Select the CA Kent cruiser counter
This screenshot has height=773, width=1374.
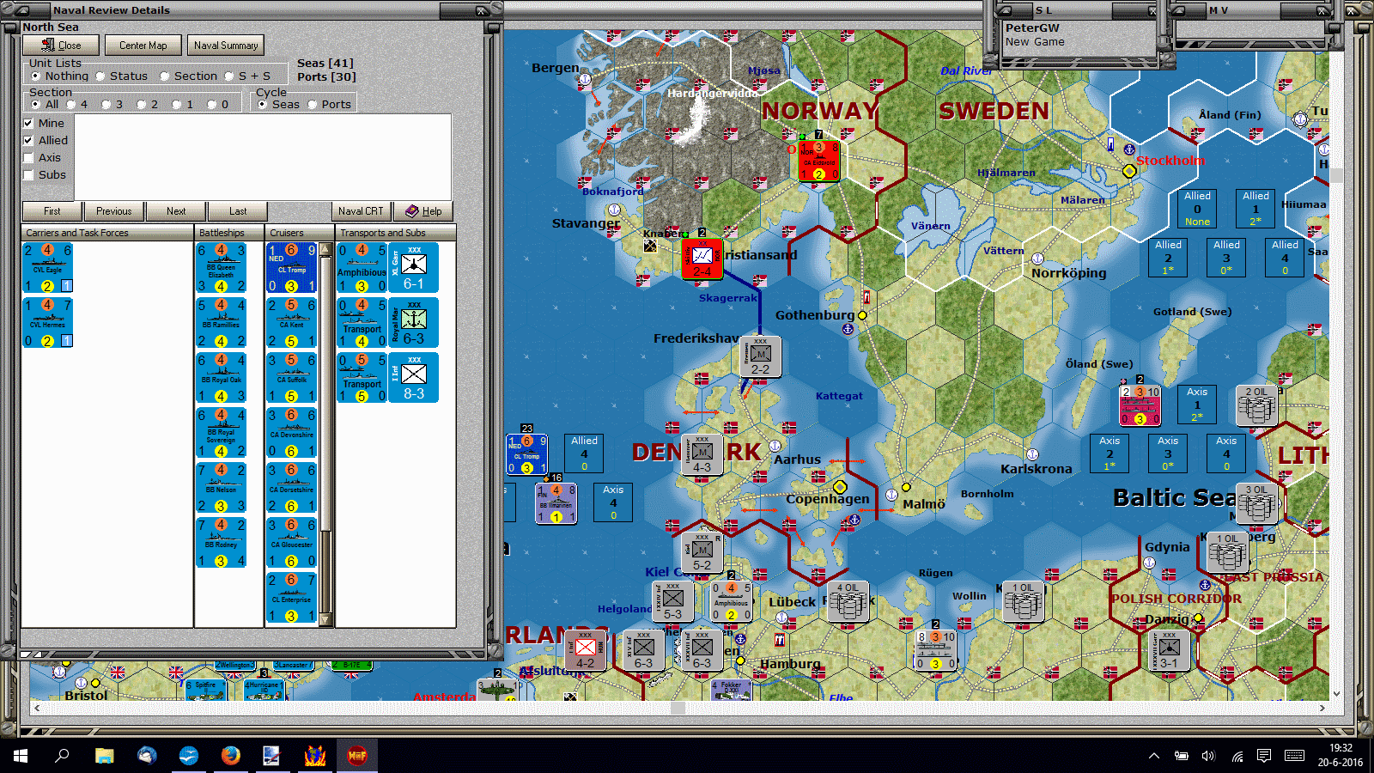point(292,323)
